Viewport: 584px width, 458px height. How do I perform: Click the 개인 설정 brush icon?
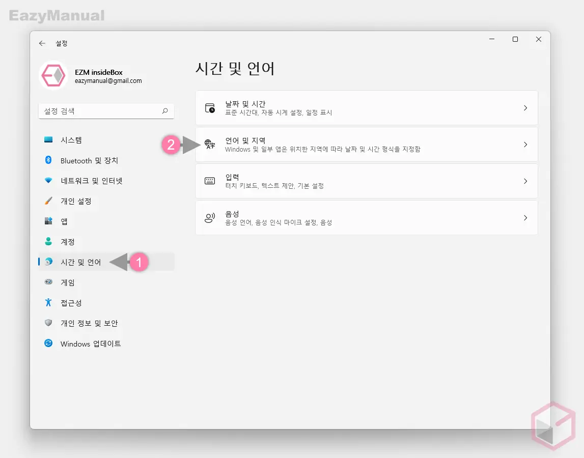(x=48, y=201)
